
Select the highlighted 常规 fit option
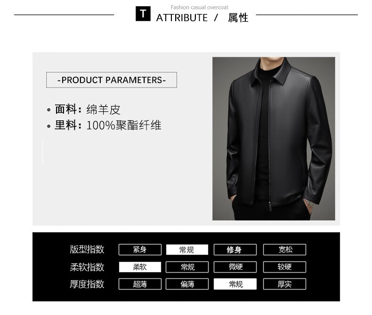tap(187, 250)
